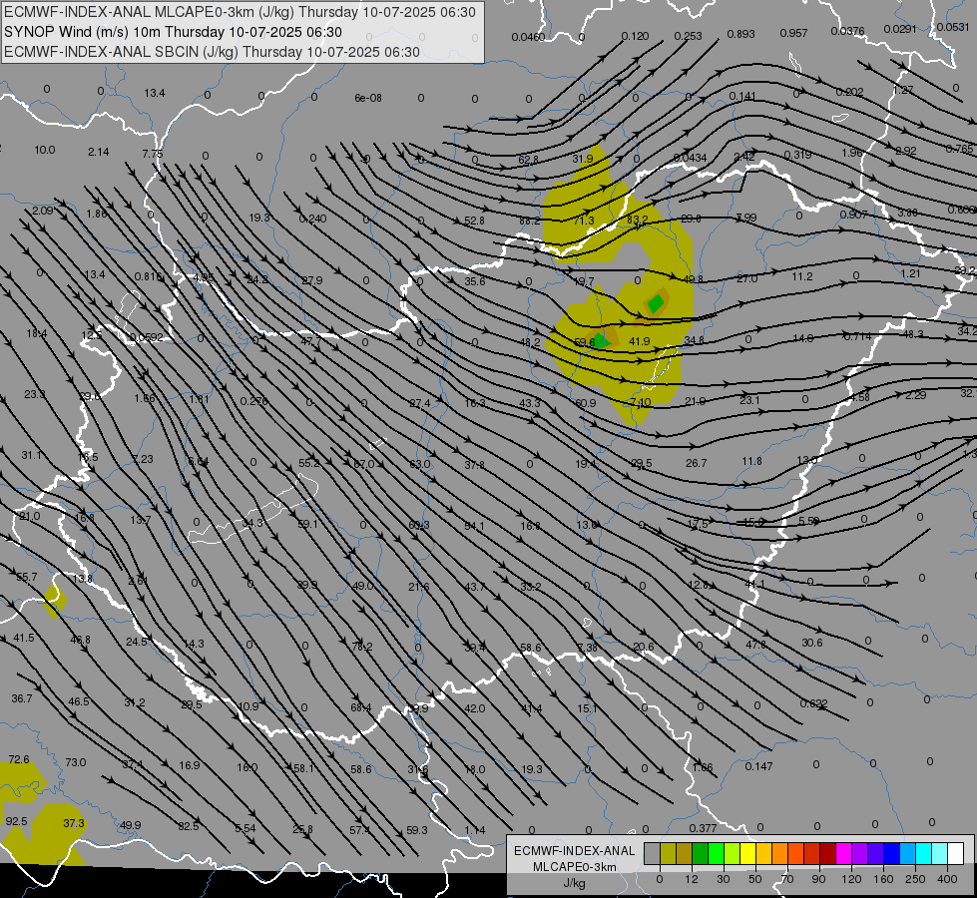Click the orange legend swatch before 70
This screenshot has width=977, height=898.
coord(780,854)
